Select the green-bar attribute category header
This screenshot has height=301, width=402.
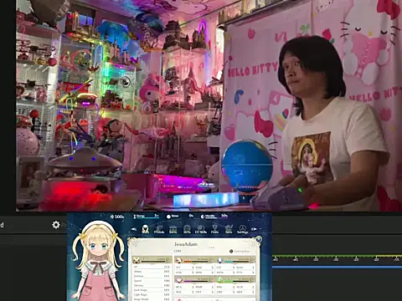coord(235,279)
